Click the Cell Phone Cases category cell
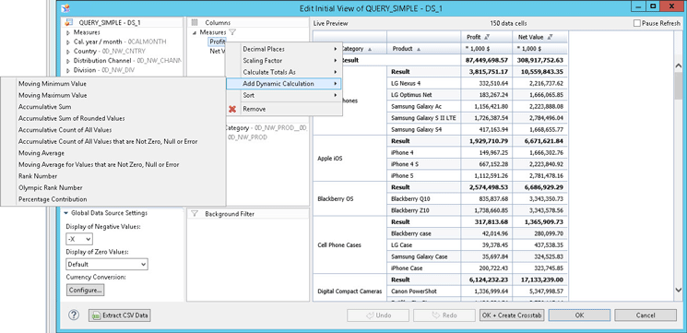The width and height of the screenshot is (687, 333). 350,245
